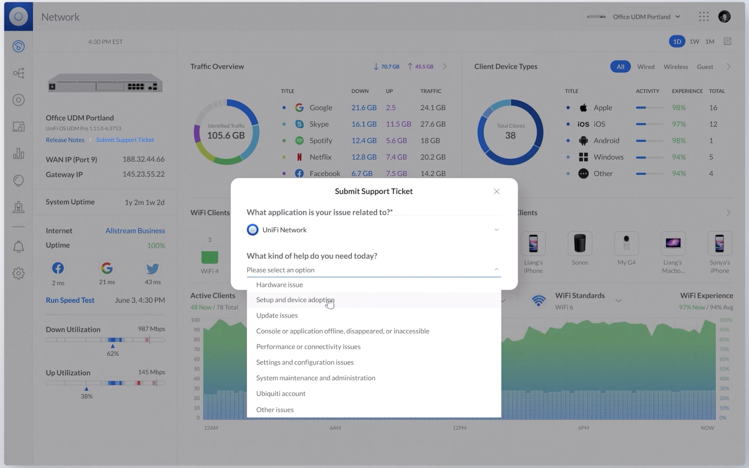Click the Twitter latency icon
The height and width of the screenshot is (468, 749).
[x=153, y=268]
